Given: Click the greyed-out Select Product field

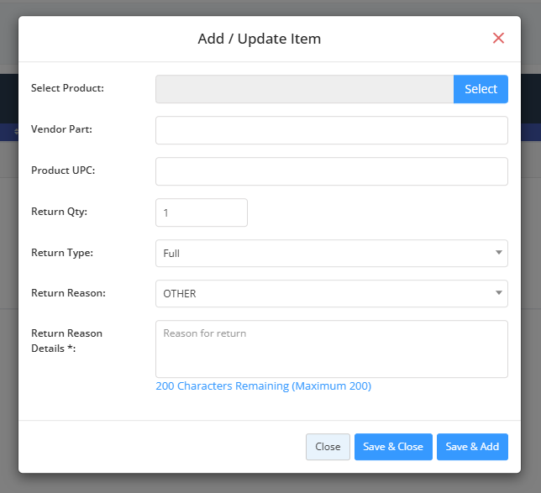Looking at the screenshot, I should click(304, 89).
